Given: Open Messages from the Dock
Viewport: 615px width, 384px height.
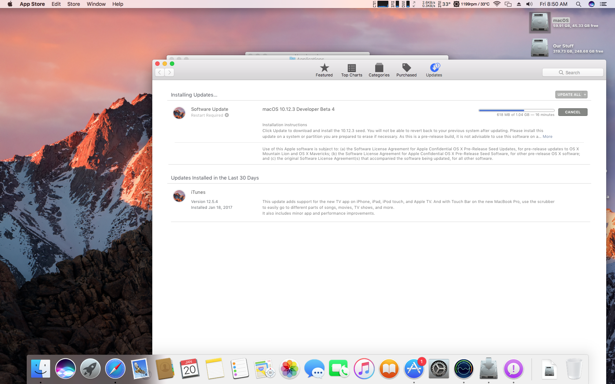Looking at the screenshot, I should 314,369.
